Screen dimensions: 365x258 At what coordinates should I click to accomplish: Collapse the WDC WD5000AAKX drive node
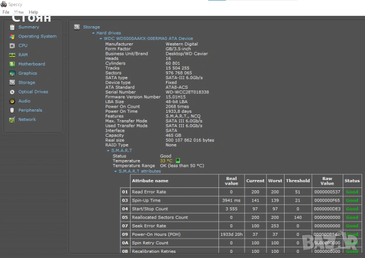[x=101, y=39]
